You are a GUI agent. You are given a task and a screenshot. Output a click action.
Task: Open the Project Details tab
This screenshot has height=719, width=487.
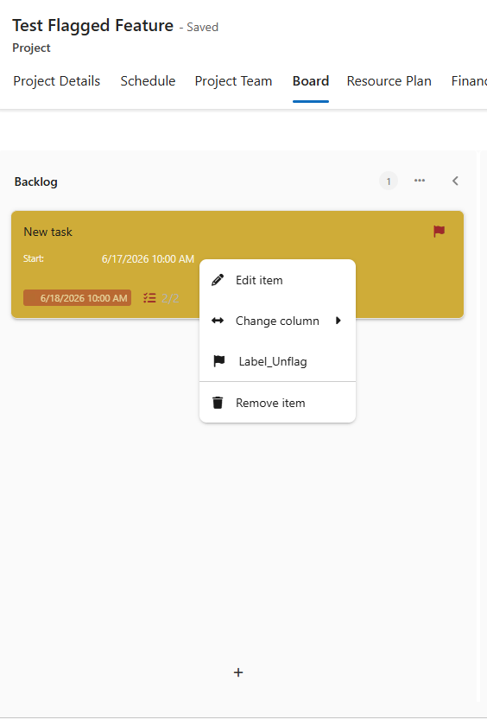click(57, 81)
